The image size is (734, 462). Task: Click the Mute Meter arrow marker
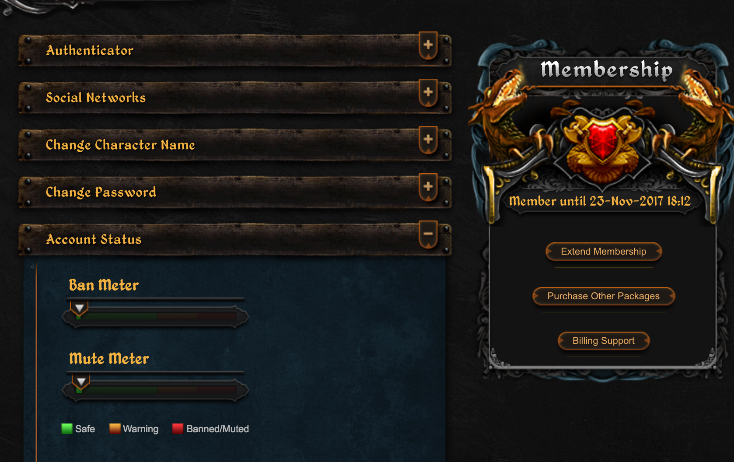pos(81,382)
